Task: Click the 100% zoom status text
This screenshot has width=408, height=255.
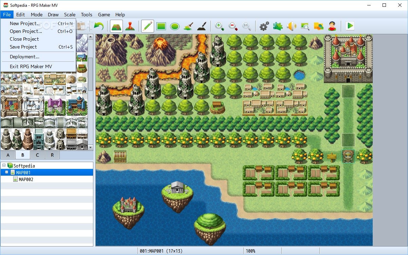Action: 251,251
